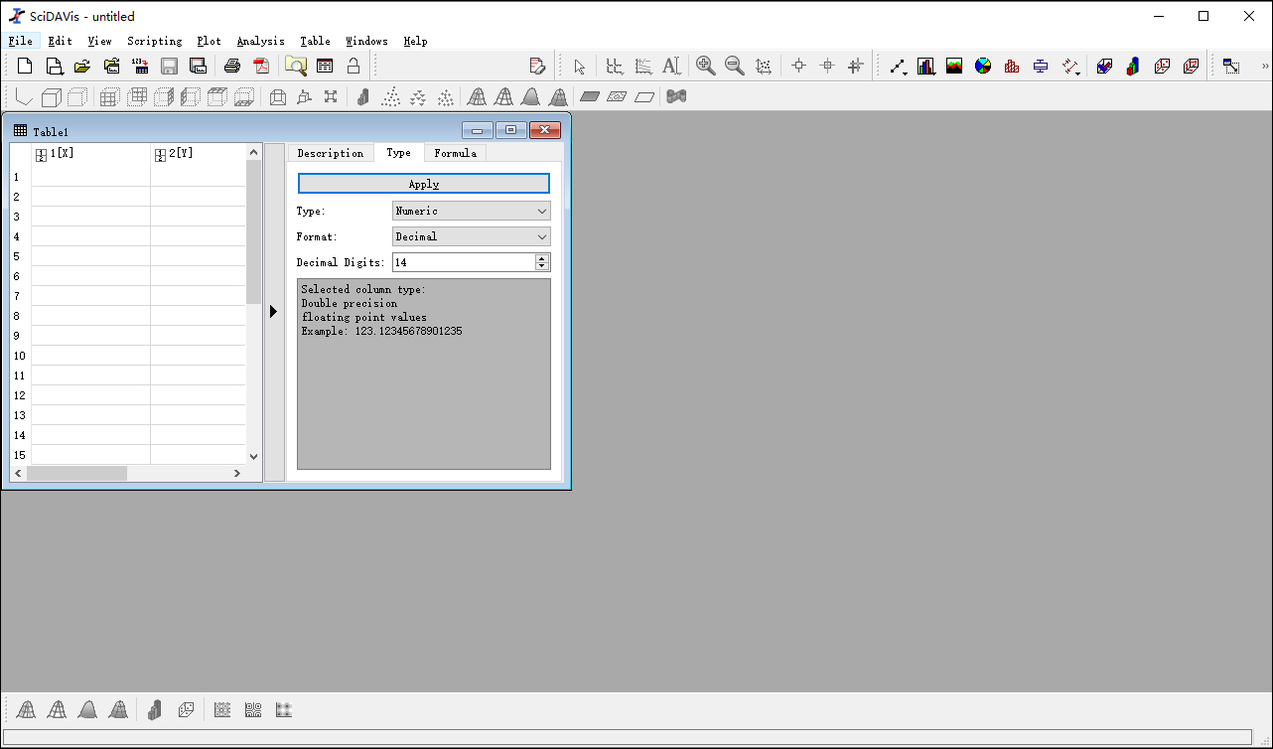Select the Zoom Out tool

click(x=735, y=67)
